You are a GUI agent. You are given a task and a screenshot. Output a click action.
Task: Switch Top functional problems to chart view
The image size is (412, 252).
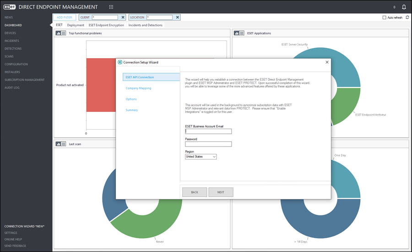58,33
